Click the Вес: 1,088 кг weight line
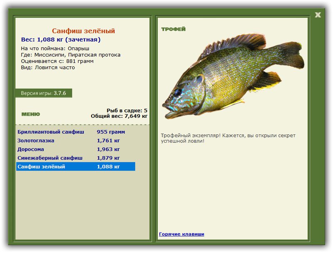Image resolution: width=333 pixels, height=253 pixels. (x=61, y=39)
